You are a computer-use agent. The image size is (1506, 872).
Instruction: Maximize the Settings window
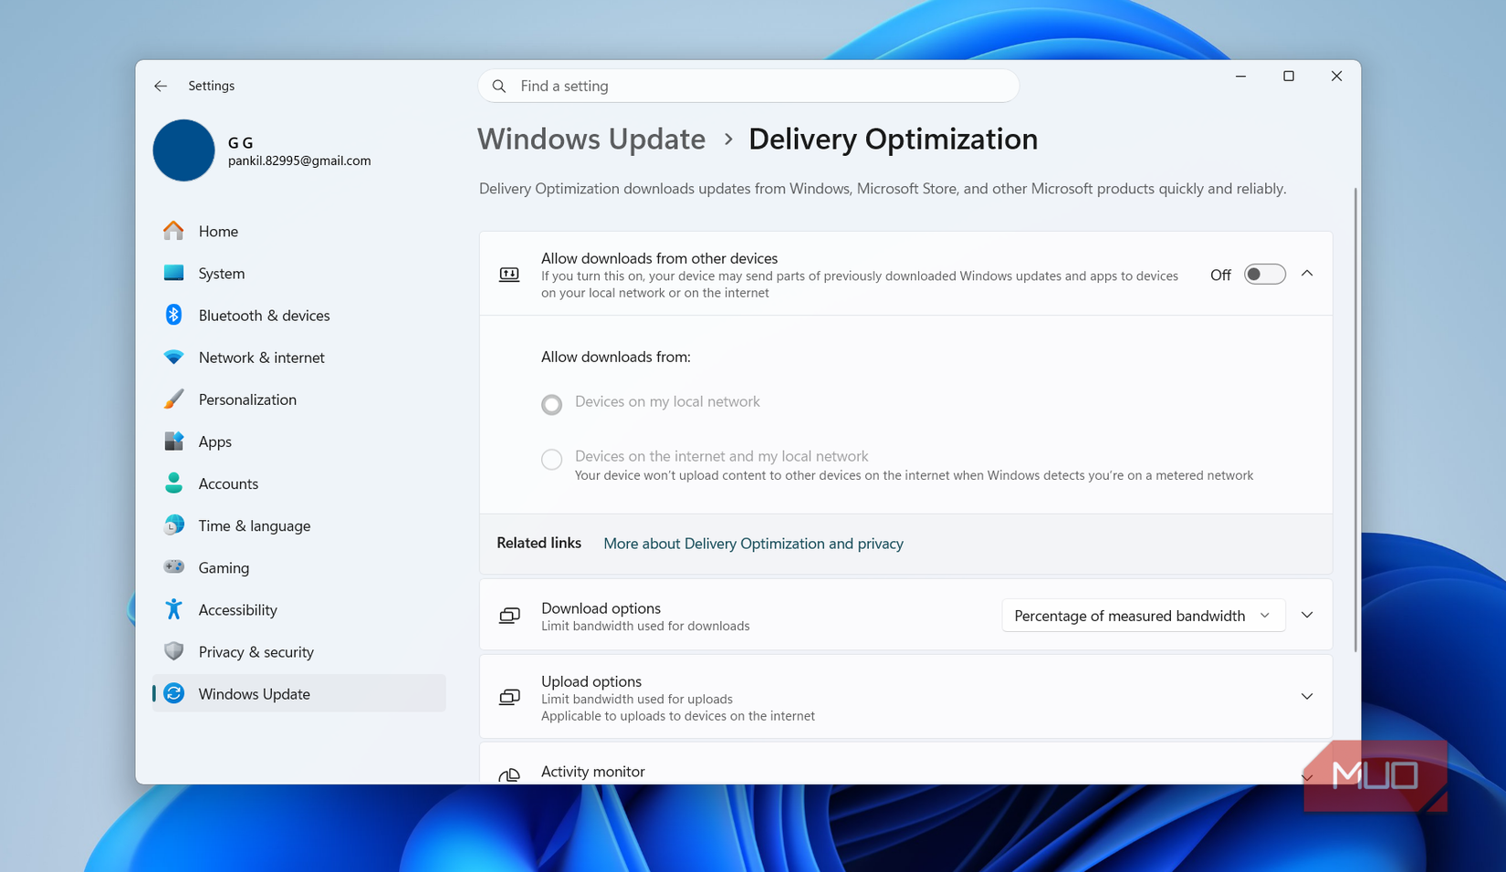(1289, 77)
